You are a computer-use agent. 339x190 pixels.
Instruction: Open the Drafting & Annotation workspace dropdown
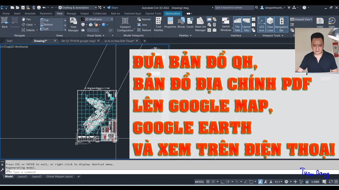(x=78, y=8)
